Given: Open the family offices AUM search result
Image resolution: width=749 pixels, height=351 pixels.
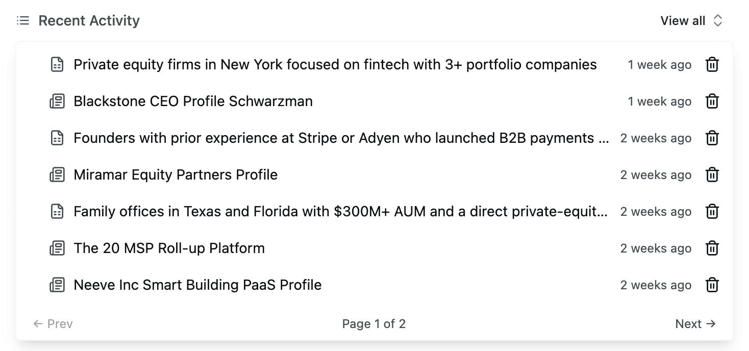Looking at the screenshot, I should (340, 211).
